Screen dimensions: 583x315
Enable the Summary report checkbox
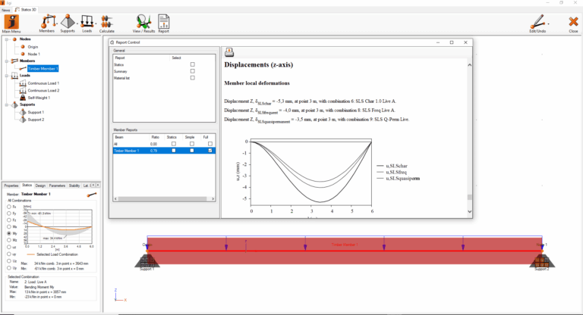193,71
